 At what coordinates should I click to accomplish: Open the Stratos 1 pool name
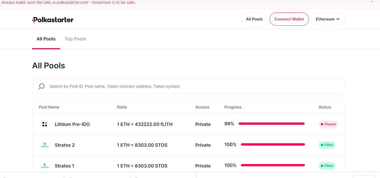click(x=65, y=166)
